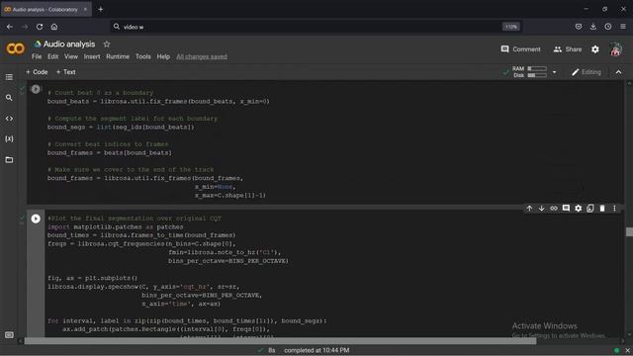Click the notebook title Audio analysis
The height and width of the screenshot is (356, 633).
click(x=69, y=44)
